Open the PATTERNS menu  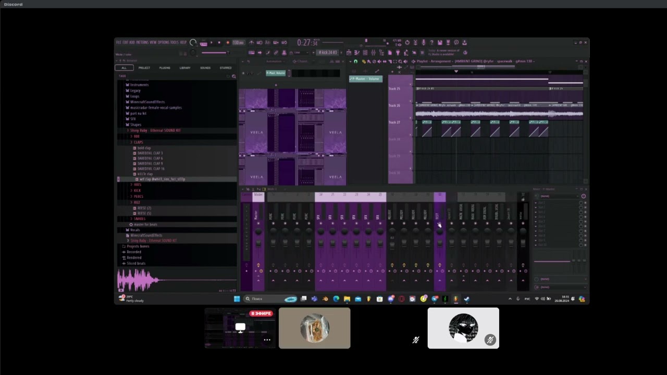[142, 43]
